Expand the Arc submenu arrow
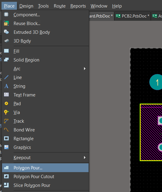 click(85, 69)
